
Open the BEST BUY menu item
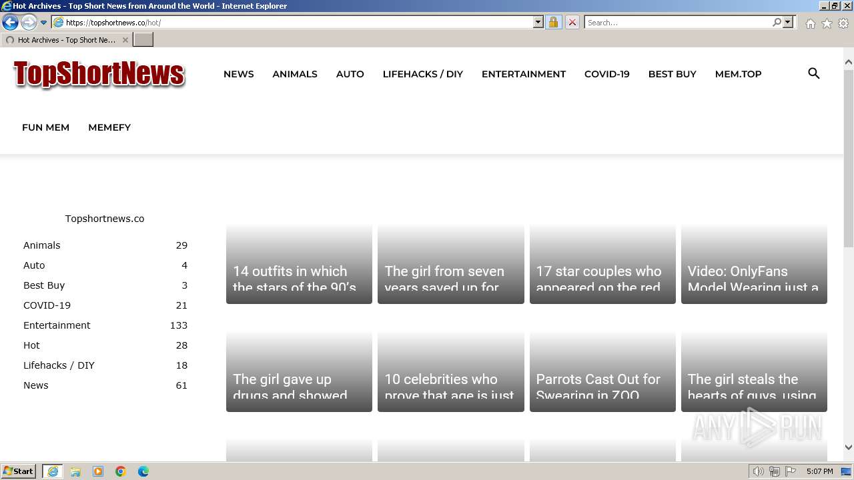pyautogui.click(x=673, y=74)
